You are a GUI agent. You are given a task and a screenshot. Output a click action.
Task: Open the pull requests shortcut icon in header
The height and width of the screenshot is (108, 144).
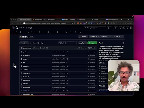[124, 28]
